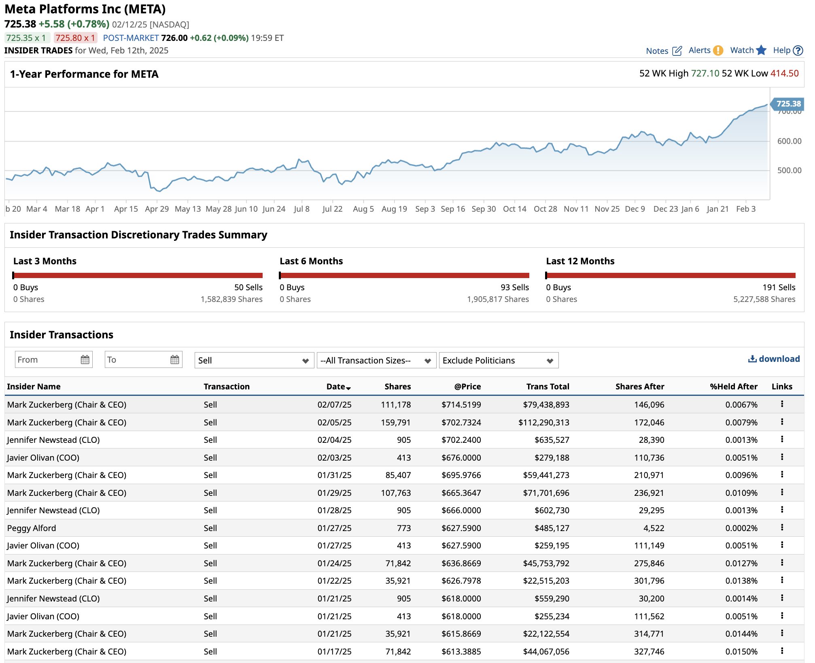This screenshot has height=663, width=815.
Task: Click the 725.38 price tag on chart
Action: [x=787, y=104]
